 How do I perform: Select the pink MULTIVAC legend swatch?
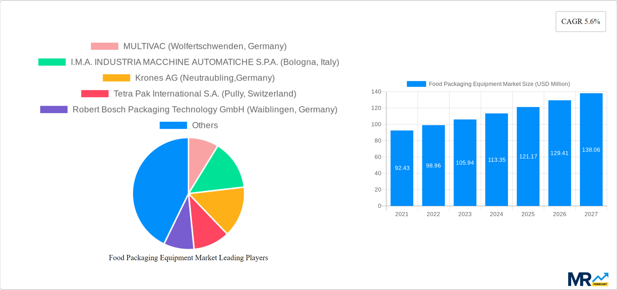click(x=104, y=46)
